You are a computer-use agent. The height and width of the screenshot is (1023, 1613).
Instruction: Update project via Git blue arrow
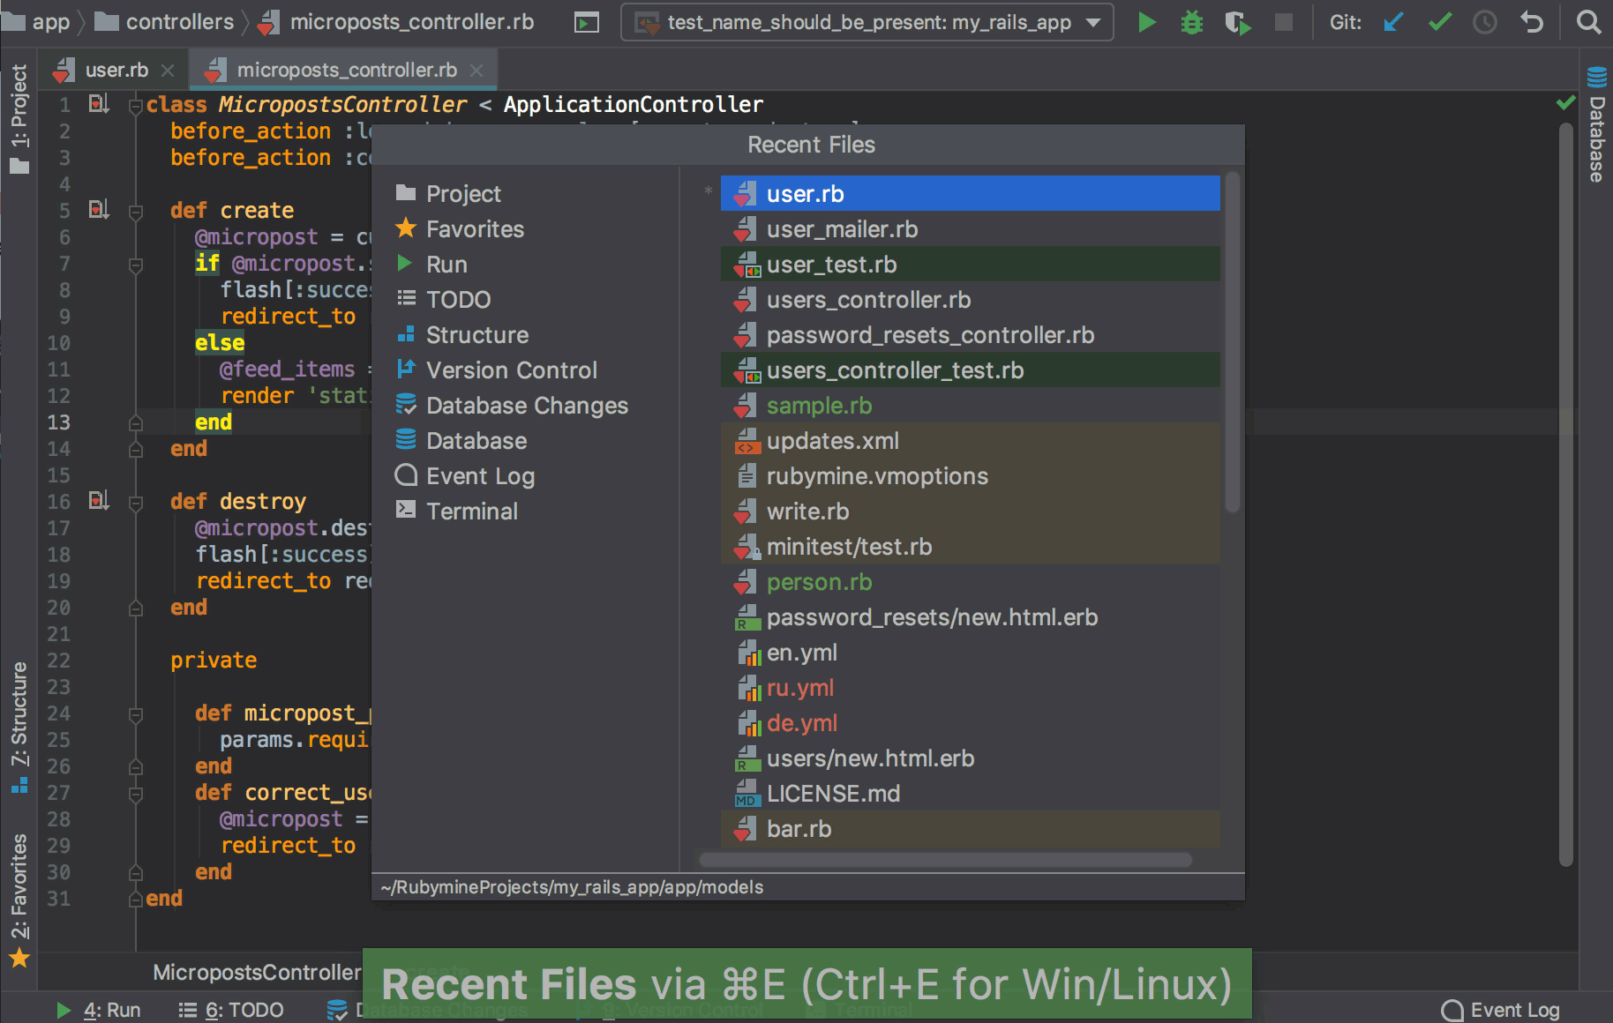pyautogui.click(x=1393, y=22)
